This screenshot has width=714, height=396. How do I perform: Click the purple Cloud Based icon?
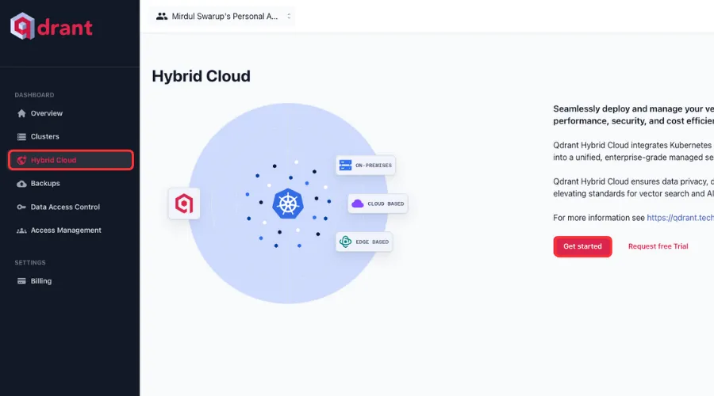pyautogui.click(x=358, y=204)
